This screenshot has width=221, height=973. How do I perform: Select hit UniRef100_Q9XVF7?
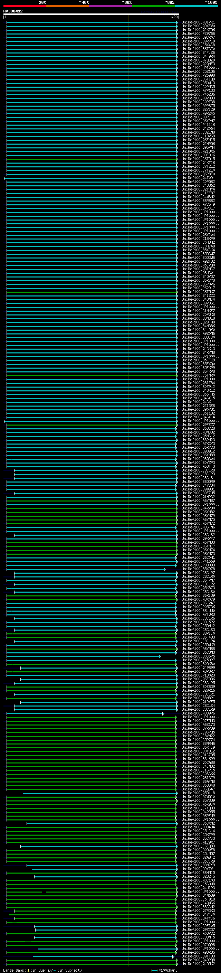[x=198, y=539]
